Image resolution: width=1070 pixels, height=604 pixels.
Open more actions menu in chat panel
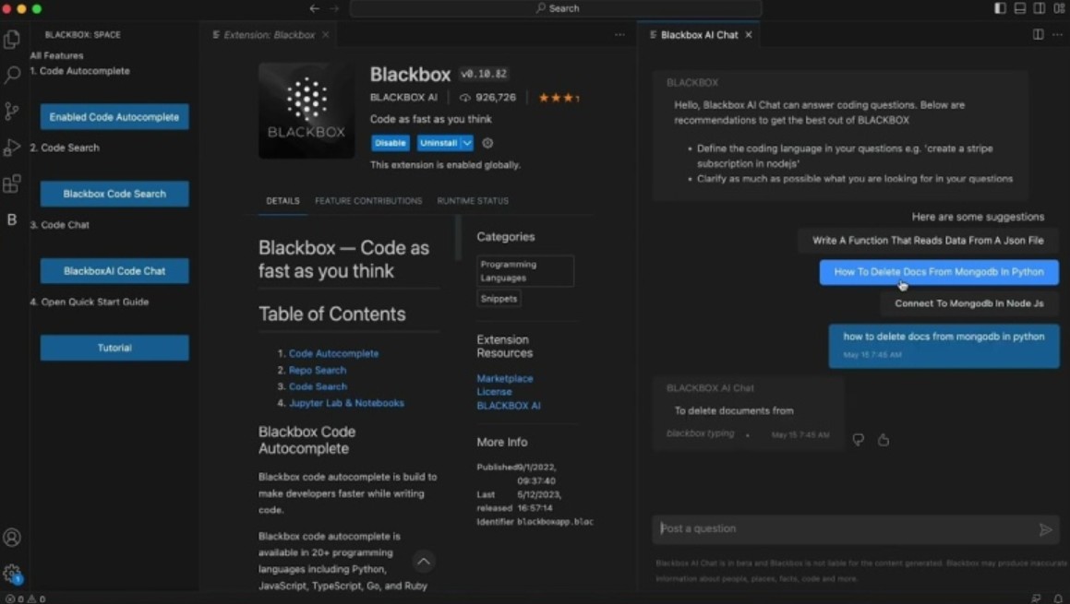[1057, 35]
